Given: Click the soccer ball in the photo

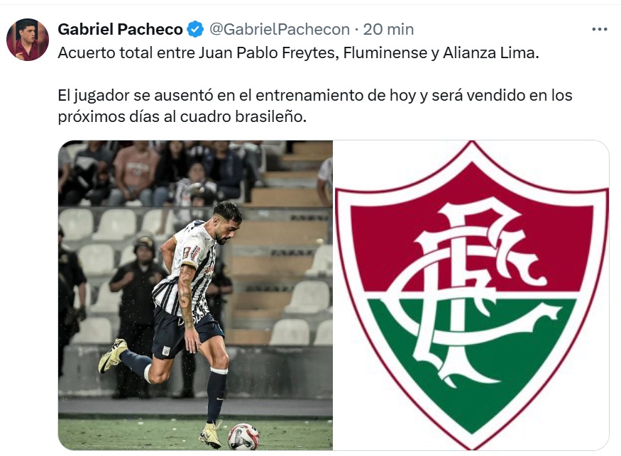Looking at the screenshot, I should click(243, 437).
